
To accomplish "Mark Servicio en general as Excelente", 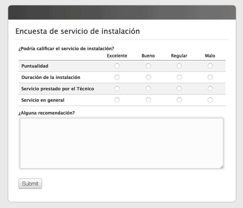I will [x=117, y=100].
